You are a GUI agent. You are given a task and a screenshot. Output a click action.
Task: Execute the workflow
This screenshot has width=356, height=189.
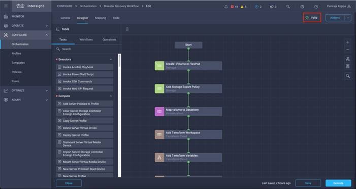[x=338, y=183]
